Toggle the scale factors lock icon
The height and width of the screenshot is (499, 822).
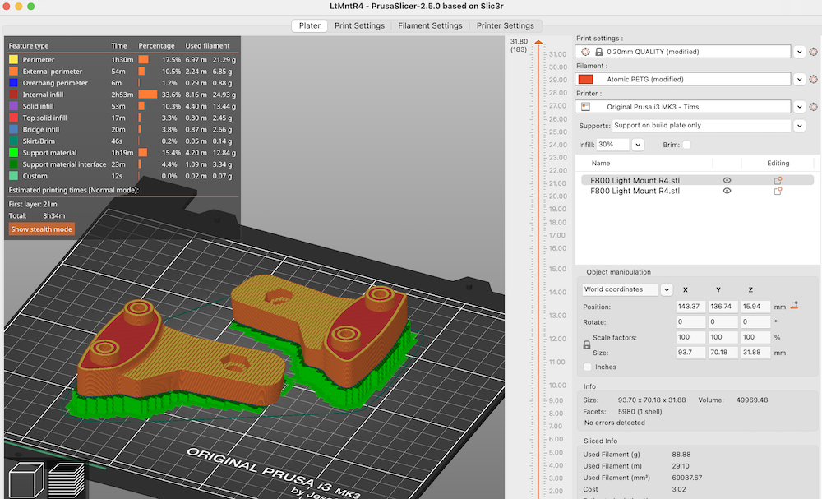[x=585, y=345]
